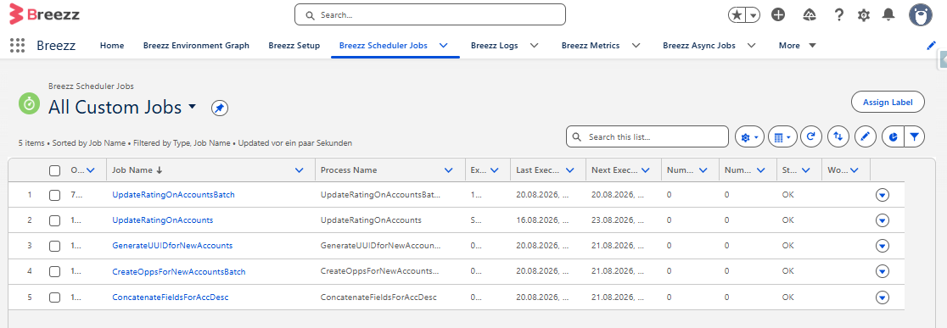Screen dimensions: 947x328
Task: Open Next Exec column menu
Action: (x=645, y=170)
